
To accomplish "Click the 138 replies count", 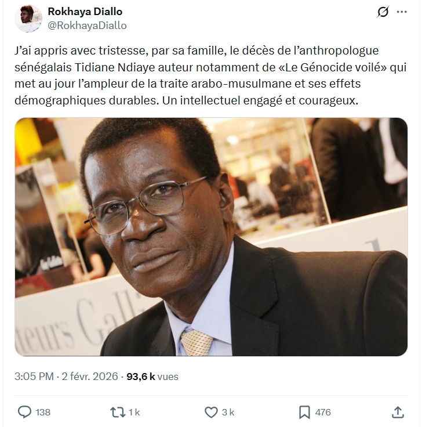I will tap(43, 412).
